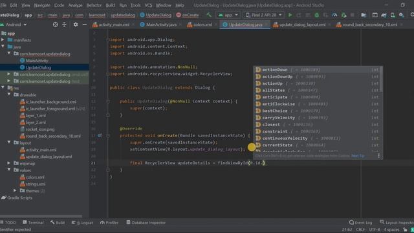
Task: Click the onCreate breadcrumb in navigation bar
Action: (188, 15)
